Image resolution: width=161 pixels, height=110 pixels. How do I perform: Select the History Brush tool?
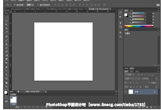[6, 48]
